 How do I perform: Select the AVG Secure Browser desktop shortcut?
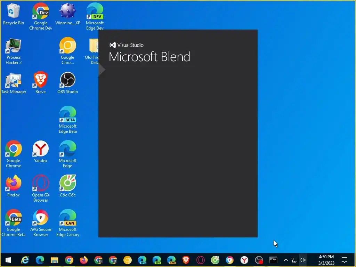click(41, 223)
